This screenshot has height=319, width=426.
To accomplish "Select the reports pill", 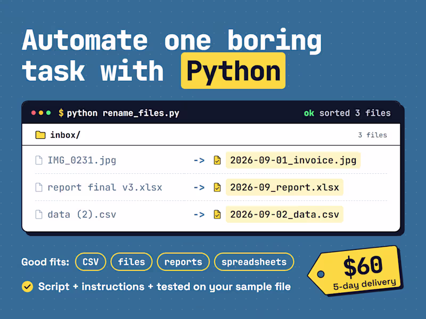I will [x=183, y=262].
